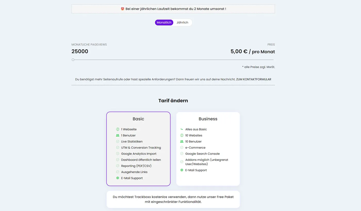The image size is (361, 211).
Task: Click the users icon beside 1 Benutzer
Action: tap(118, 135)
